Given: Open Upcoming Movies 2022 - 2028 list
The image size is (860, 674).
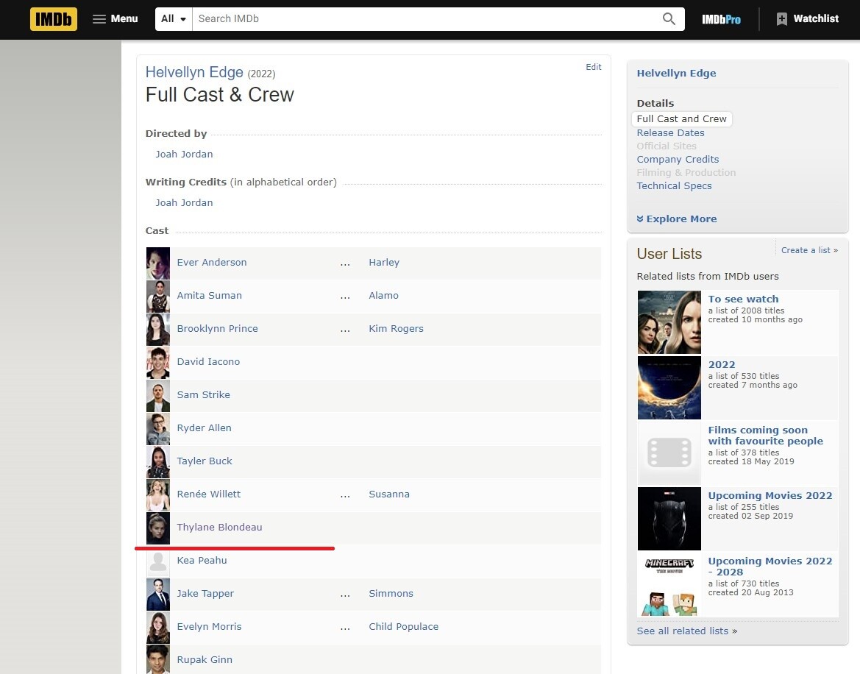Looking at the screenshot, I should pos(770,566).
